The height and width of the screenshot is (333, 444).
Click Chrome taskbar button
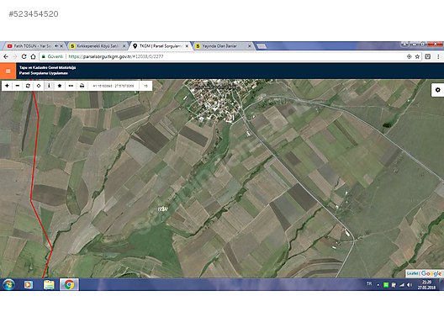69,284
